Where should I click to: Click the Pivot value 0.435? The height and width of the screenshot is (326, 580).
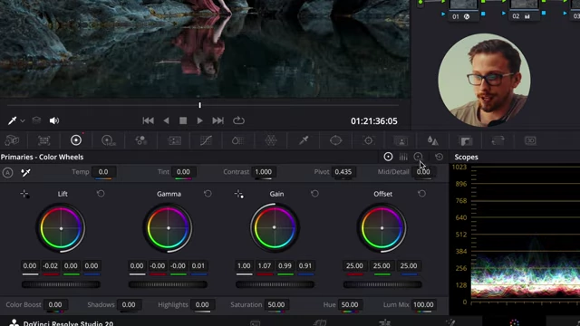[343, 172]
